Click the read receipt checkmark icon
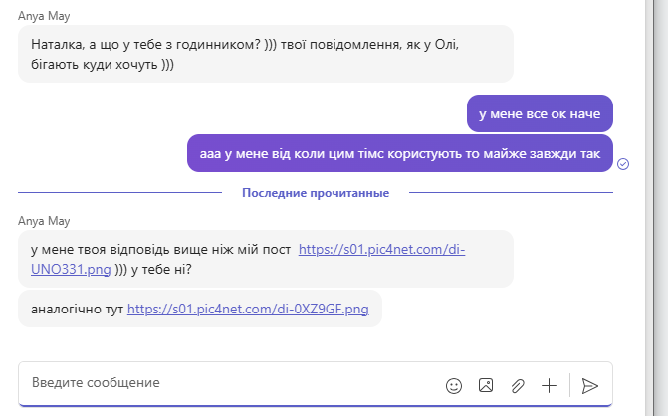The height and width of the screenshot is (416, 668). tap(623, 164)
